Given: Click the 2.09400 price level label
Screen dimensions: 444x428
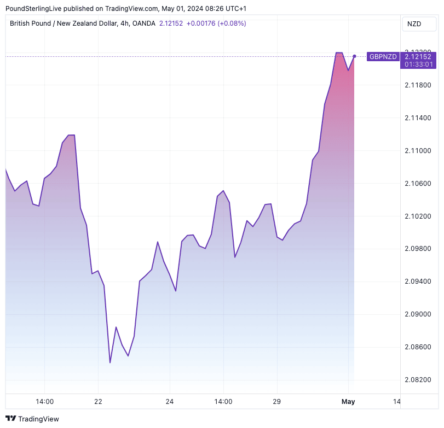Looking at the screenshot, I should (x=418, y=282).
